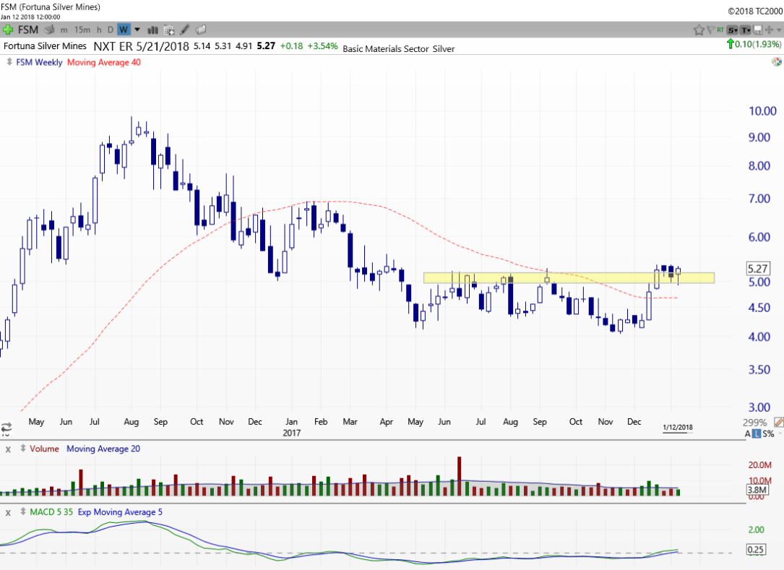Open the T dropdown menu
The height and width of the screenshot is (570, 784).
(x=745, y=30)
